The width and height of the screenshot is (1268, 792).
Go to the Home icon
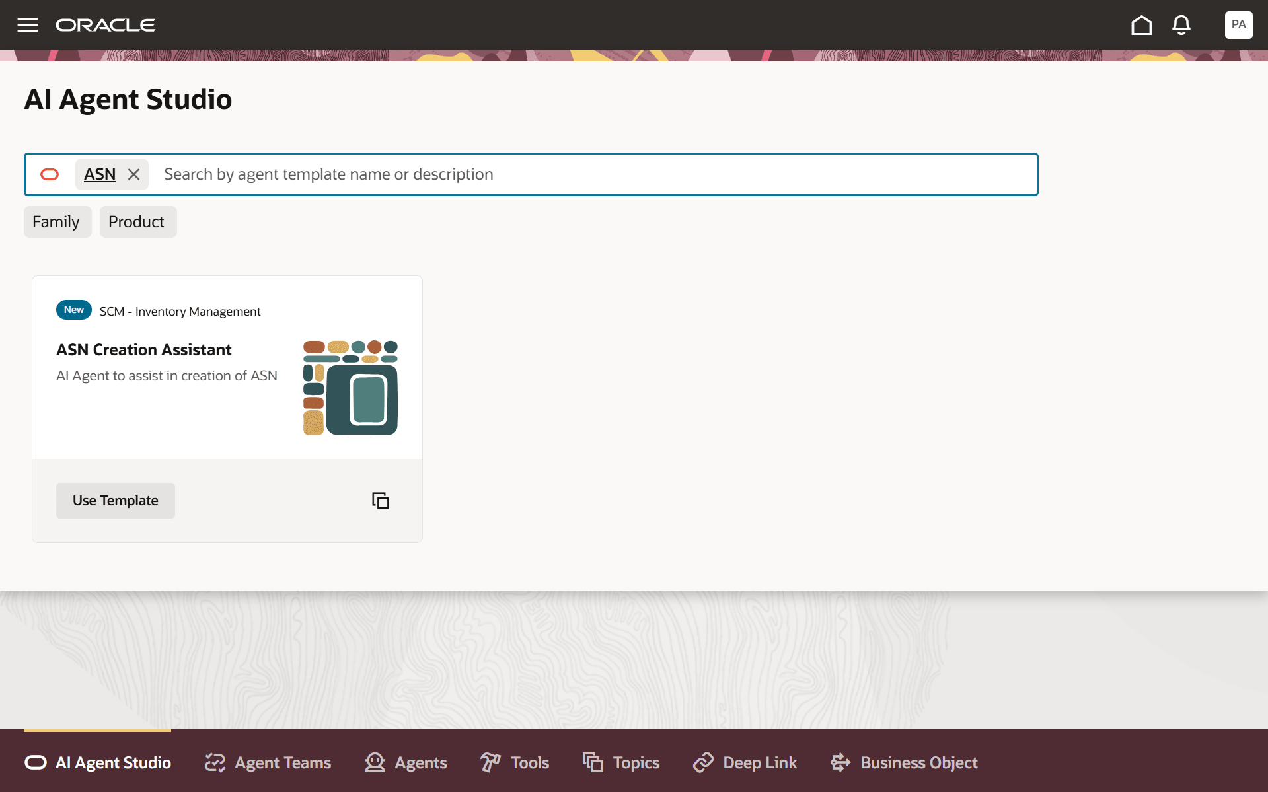click(x=1141, y=25)
